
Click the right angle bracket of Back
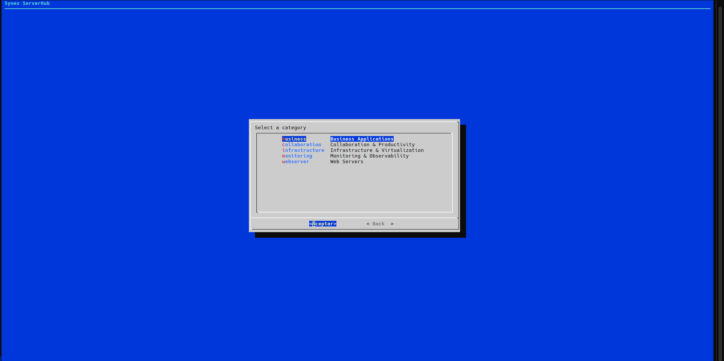[x=392, y=224]
